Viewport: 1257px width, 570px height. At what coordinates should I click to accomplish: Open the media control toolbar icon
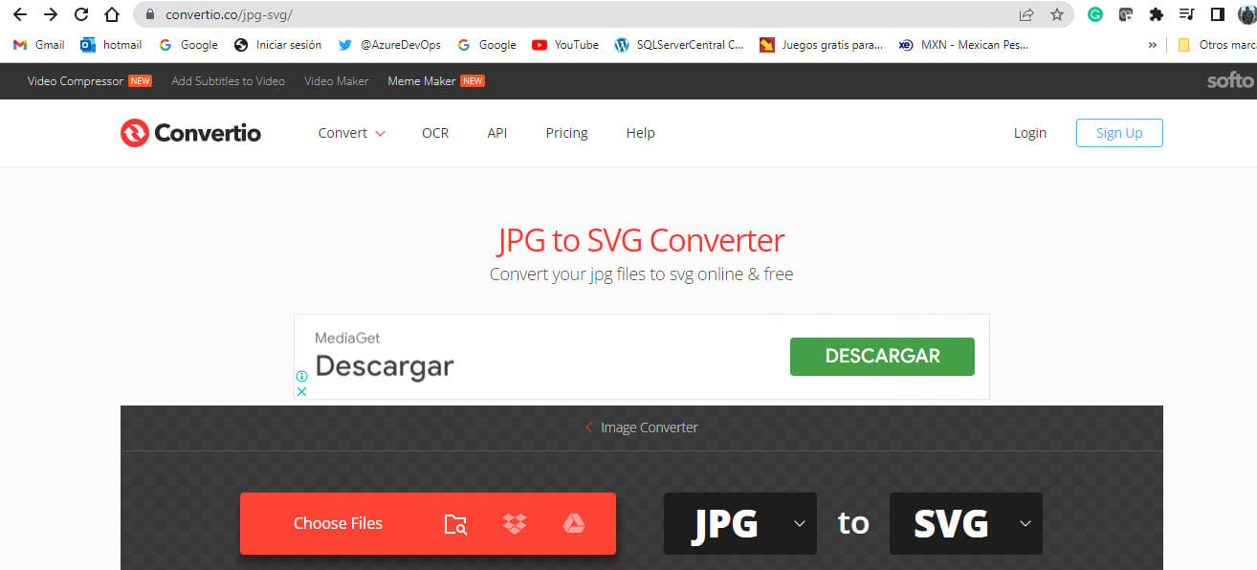1187,14
